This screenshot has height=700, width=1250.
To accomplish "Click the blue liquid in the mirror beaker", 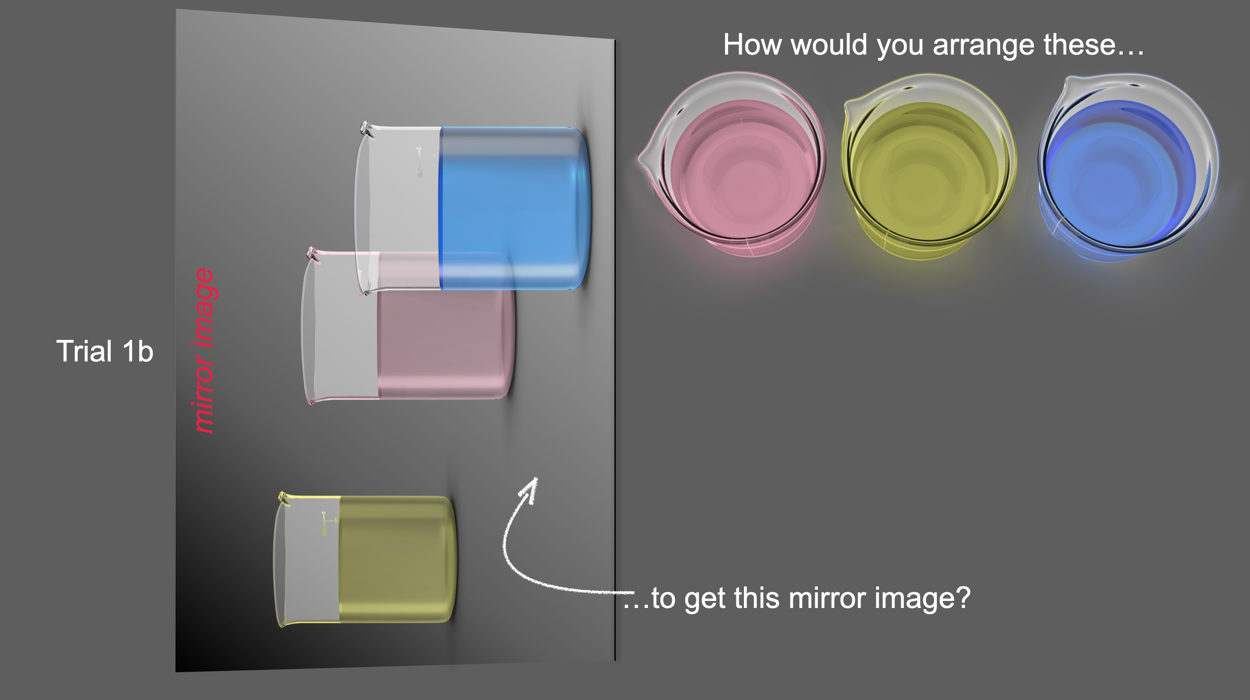I will [514, 209].
